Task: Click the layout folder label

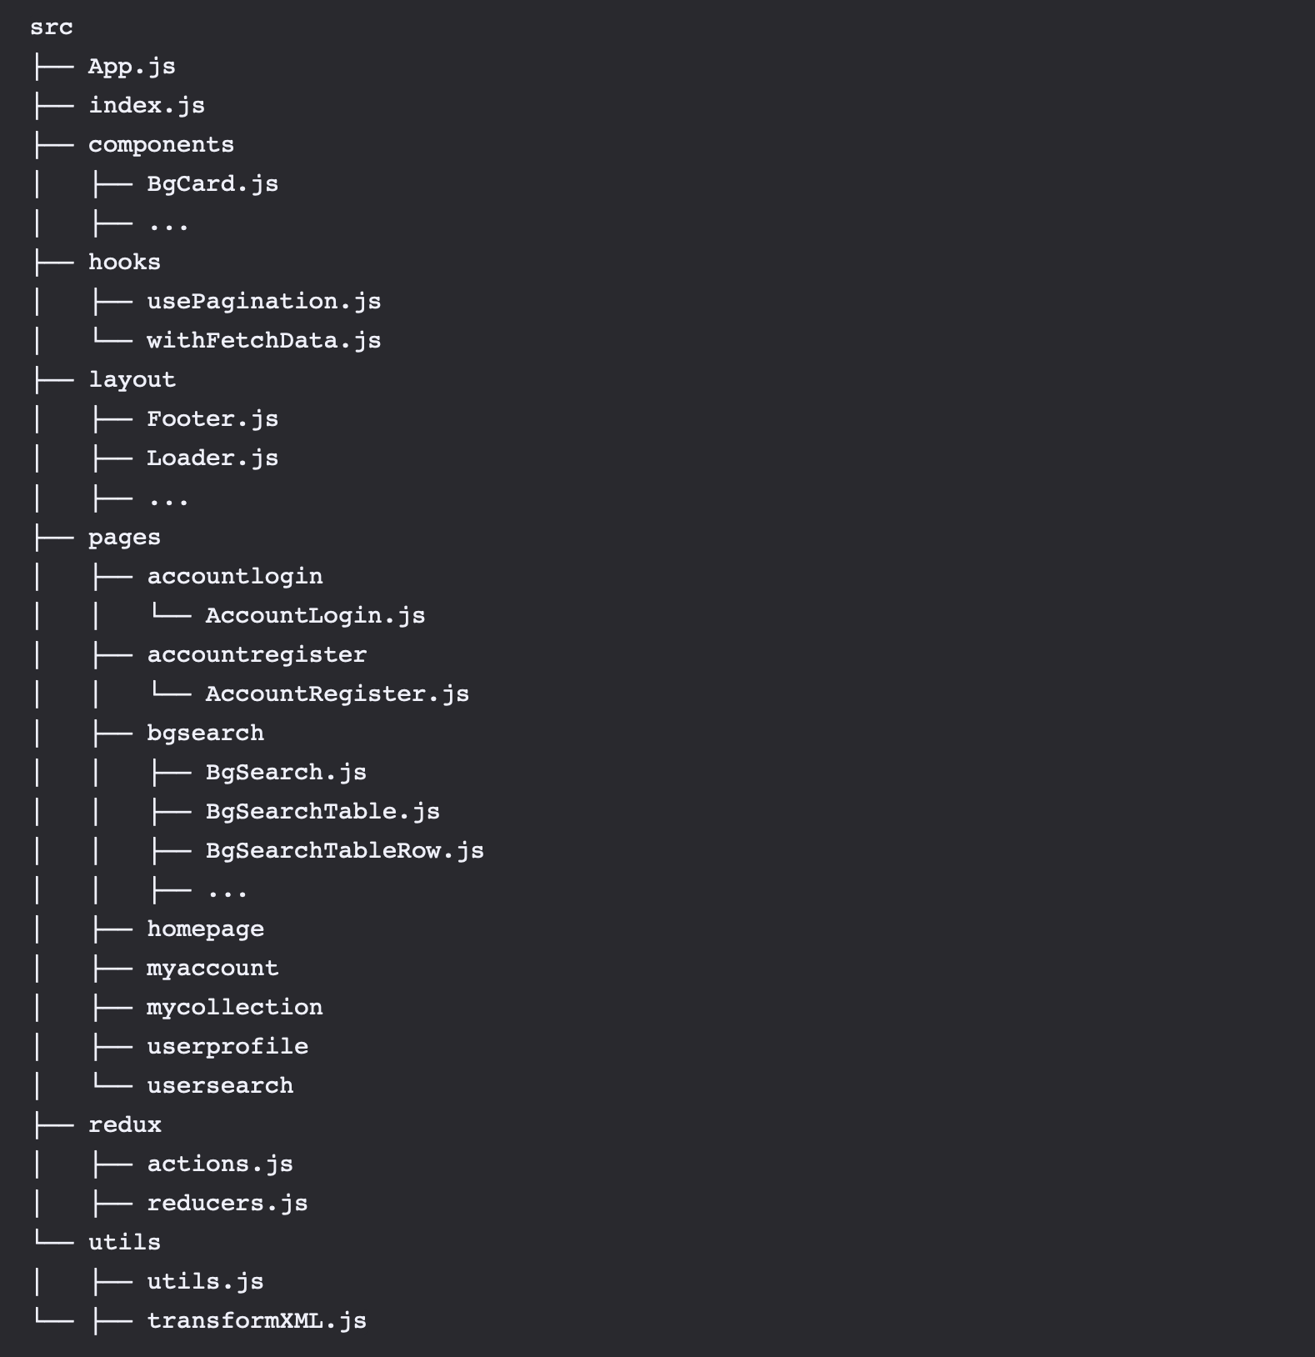Action: [132, 380]
